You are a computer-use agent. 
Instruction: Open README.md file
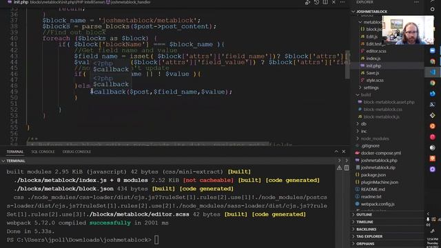tap(373, 189)
